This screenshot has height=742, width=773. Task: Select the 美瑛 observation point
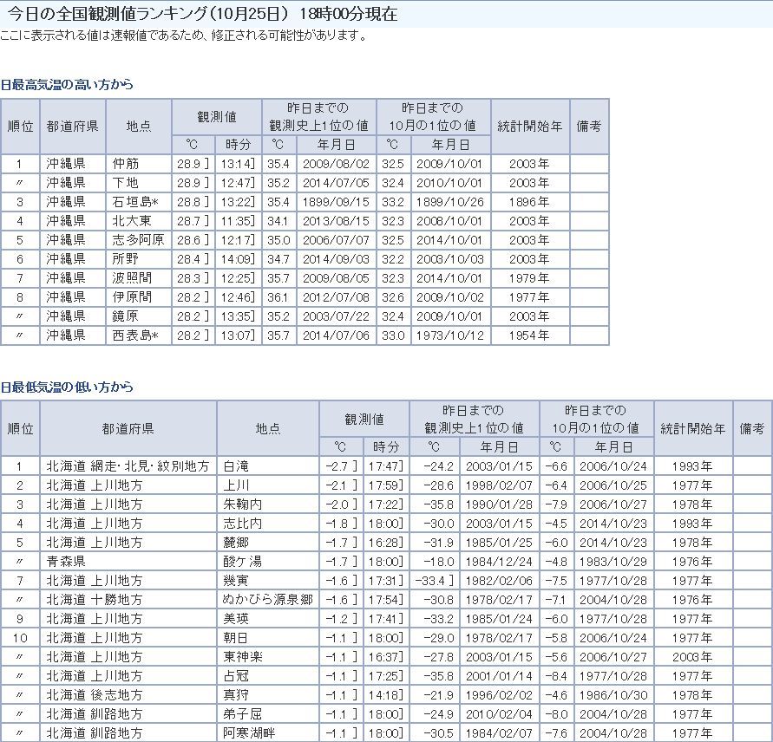236,619
